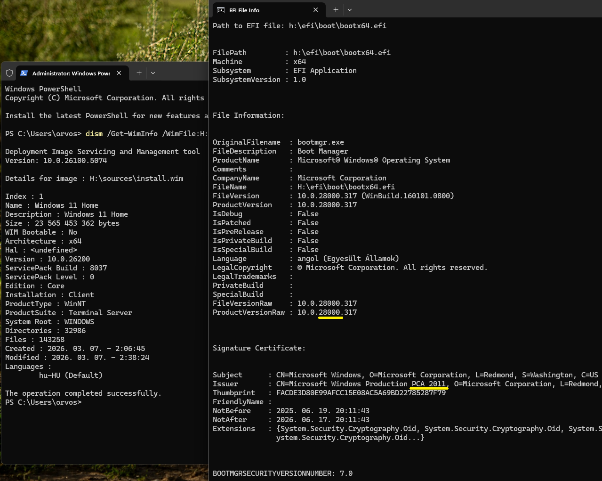Click the PowerShell icon on Administrator tab
602x481 pixels.
24,73
